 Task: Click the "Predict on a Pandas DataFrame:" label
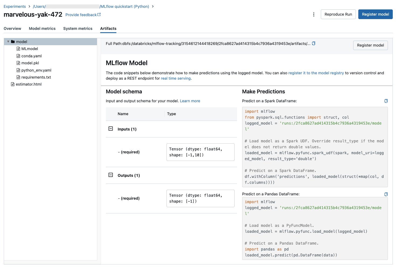click(x=271, y=194)
